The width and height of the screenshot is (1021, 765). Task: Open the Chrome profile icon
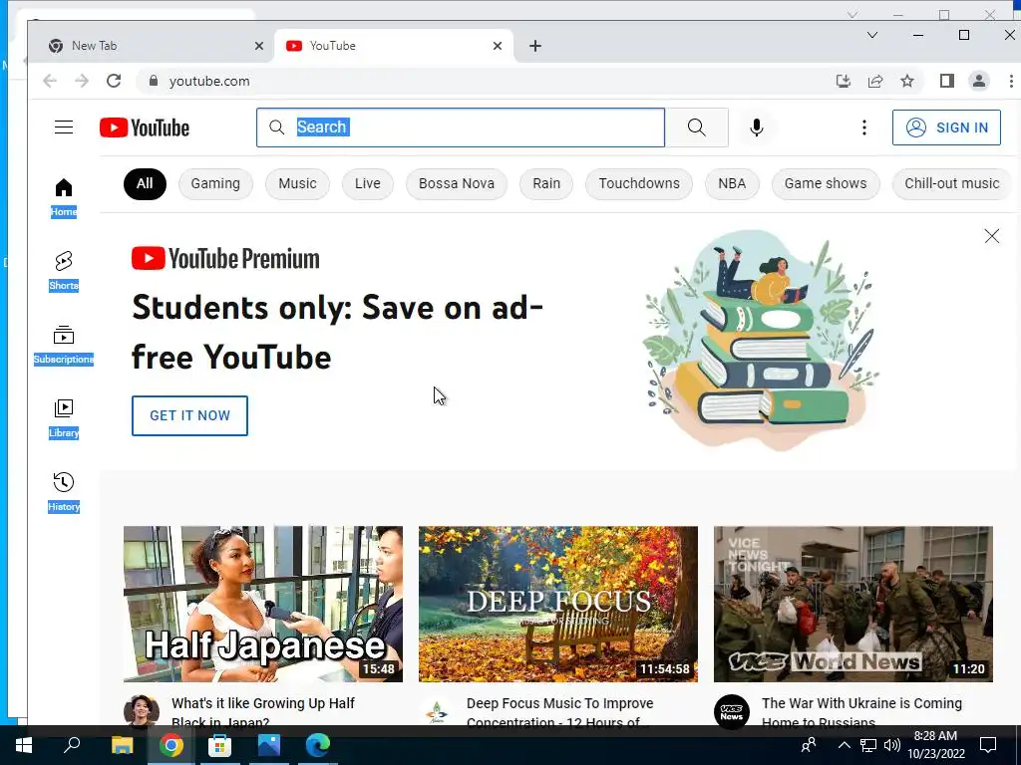pyautogui.click(x=979, y=81)
